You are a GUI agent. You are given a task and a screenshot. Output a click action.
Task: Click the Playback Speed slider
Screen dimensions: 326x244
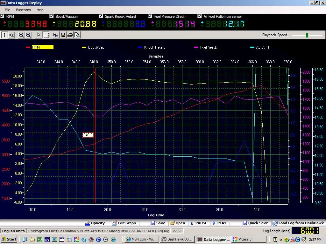tap(307, 35)
